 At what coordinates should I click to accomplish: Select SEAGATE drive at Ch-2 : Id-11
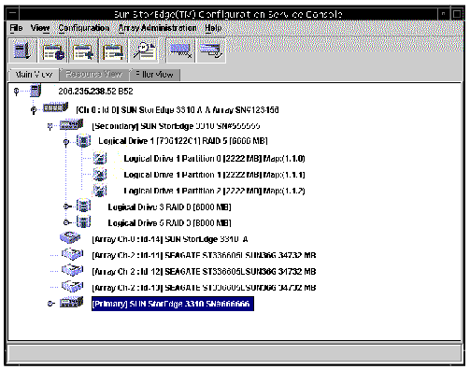204,255
